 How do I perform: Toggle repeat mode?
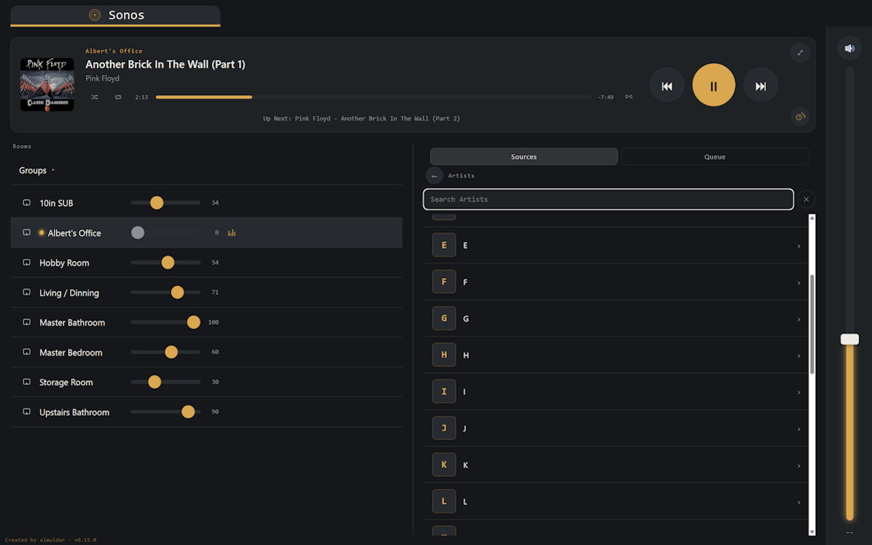118,97
